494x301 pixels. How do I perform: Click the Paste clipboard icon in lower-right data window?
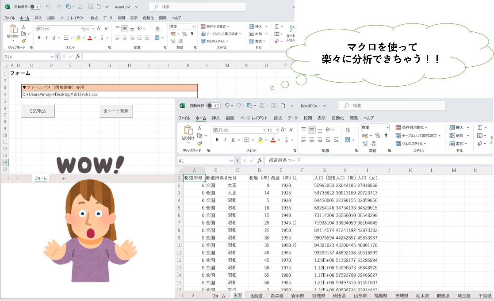point(188,130)
